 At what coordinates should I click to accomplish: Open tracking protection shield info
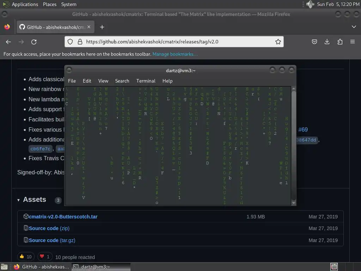pos(70,42)
